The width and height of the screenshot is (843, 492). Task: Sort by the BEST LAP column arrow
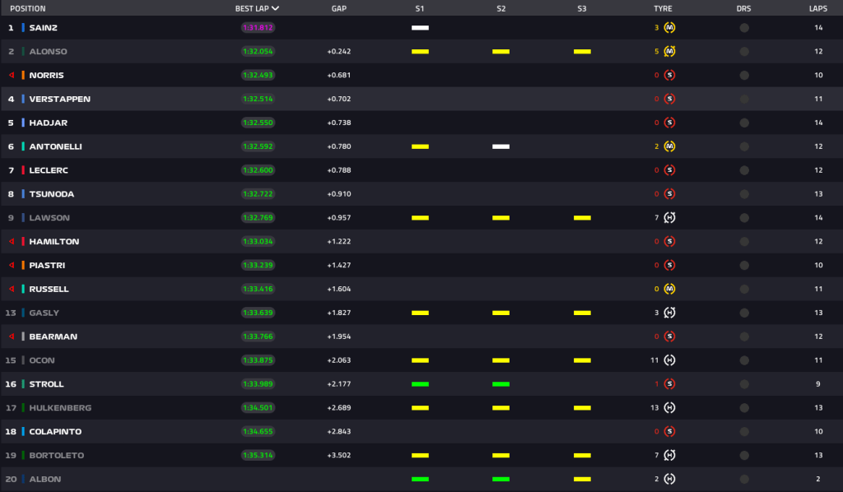tap(275, 8)
